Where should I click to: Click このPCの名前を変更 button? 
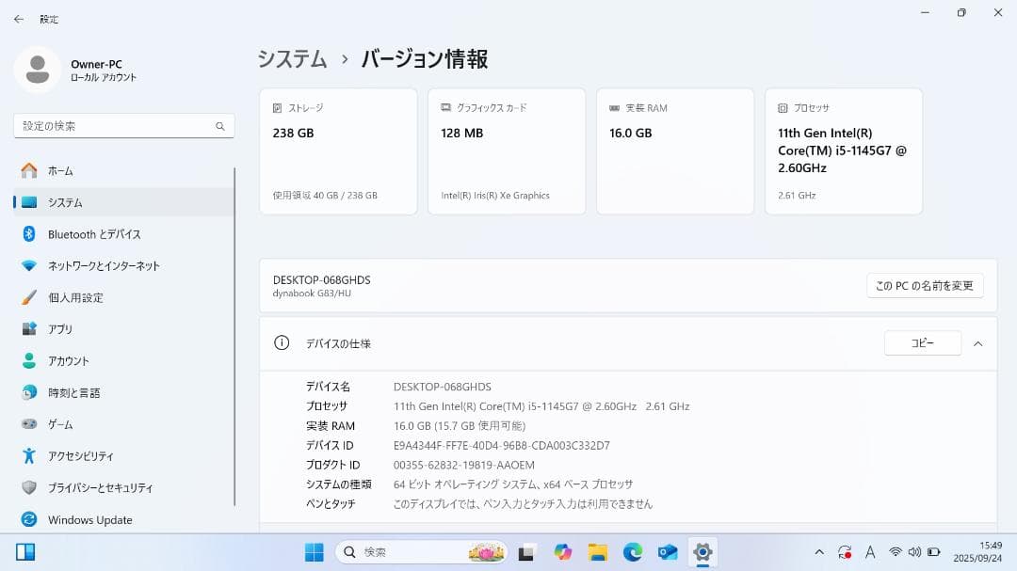coord(922,285)
